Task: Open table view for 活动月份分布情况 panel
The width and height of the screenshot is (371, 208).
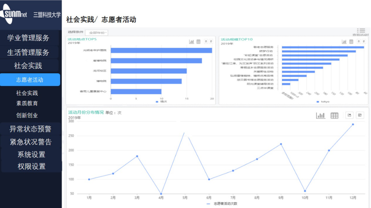Action: (x=334, y=116)
